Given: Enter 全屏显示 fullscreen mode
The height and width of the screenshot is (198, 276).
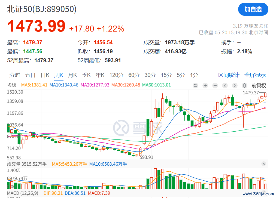Looking at the screenshot, I should coord(255,75).
